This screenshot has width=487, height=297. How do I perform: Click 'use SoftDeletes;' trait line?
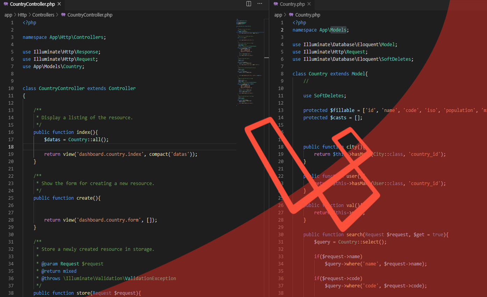[x=325, y=96]
